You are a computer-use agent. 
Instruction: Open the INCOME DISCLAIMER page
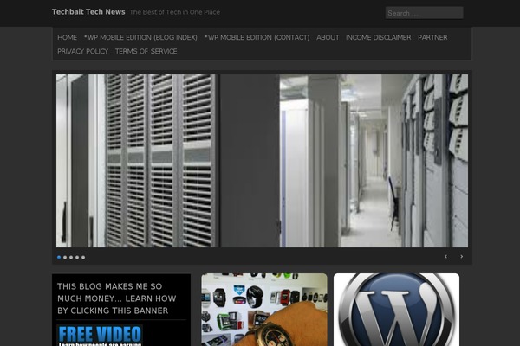coord(379,37)
